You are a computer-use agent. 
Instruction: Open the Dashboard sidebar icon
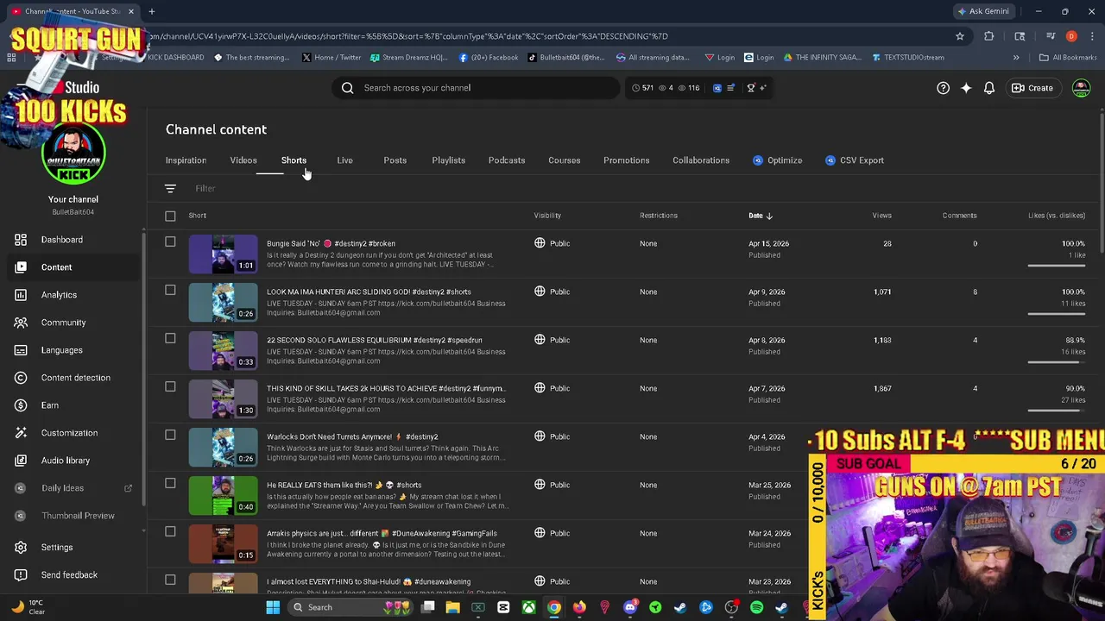(21, 240)
